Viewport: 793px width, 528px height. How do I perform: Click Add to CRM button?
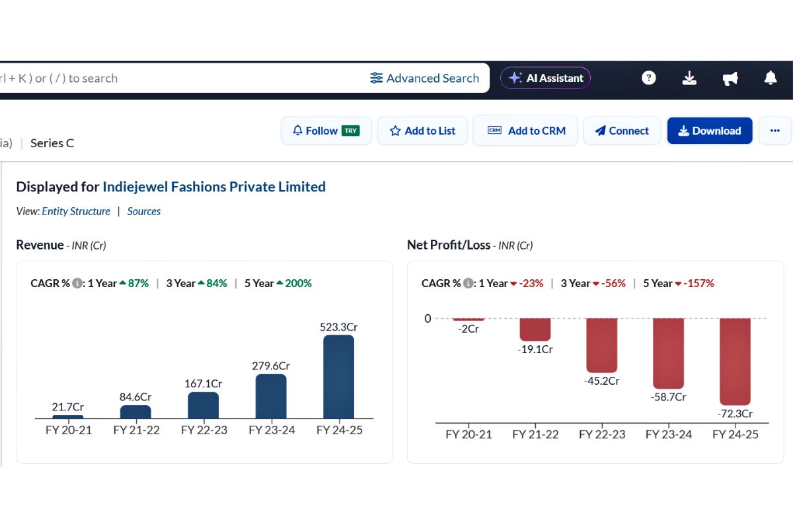[525, 131]
